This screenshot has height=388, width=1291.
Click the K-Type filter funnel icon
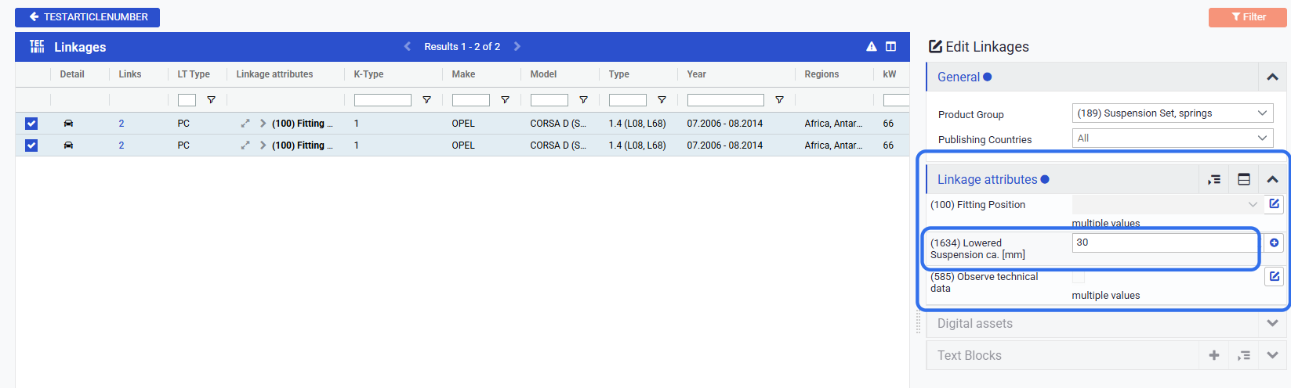click(x=426, y=100)
